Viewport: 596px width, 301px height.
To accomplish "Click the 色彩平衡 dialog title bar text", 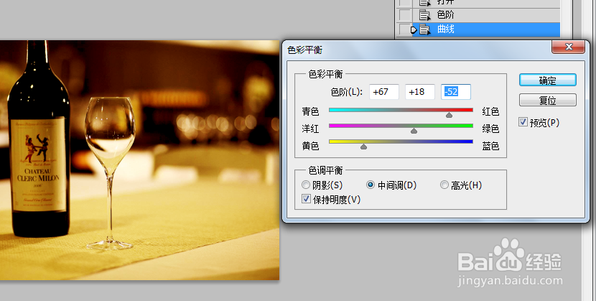I will 305,50.
